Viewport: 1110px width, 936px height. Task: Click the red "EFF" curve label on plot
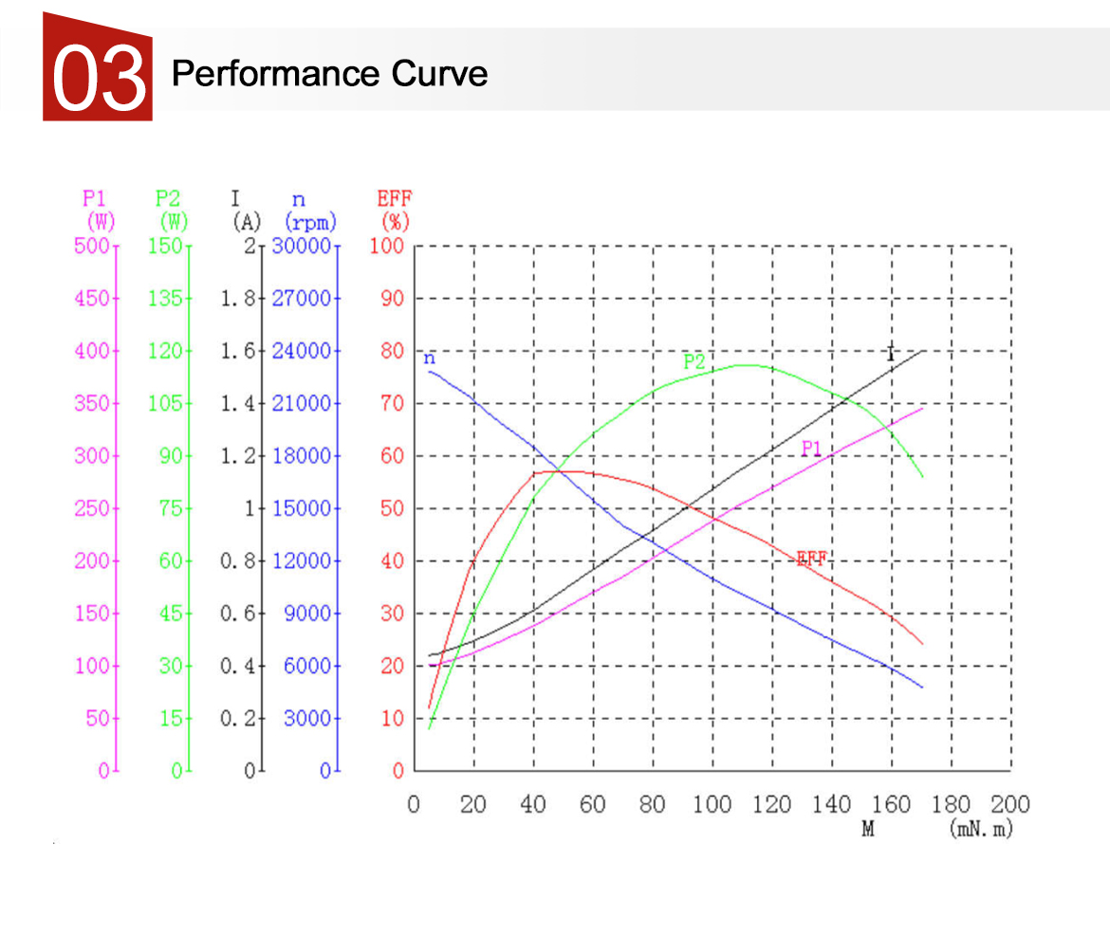pyautogui.click(x=811, y=559)
